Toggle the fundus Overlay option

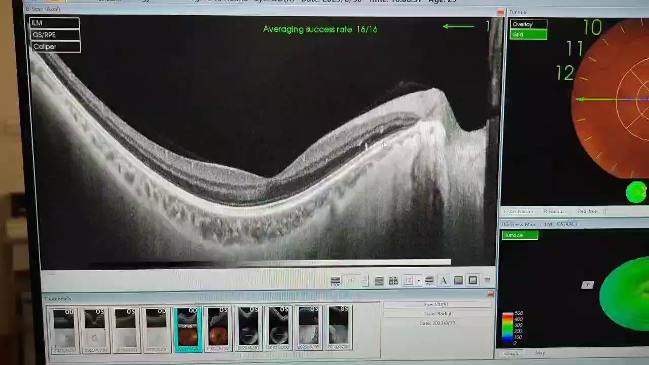point(528,24)
